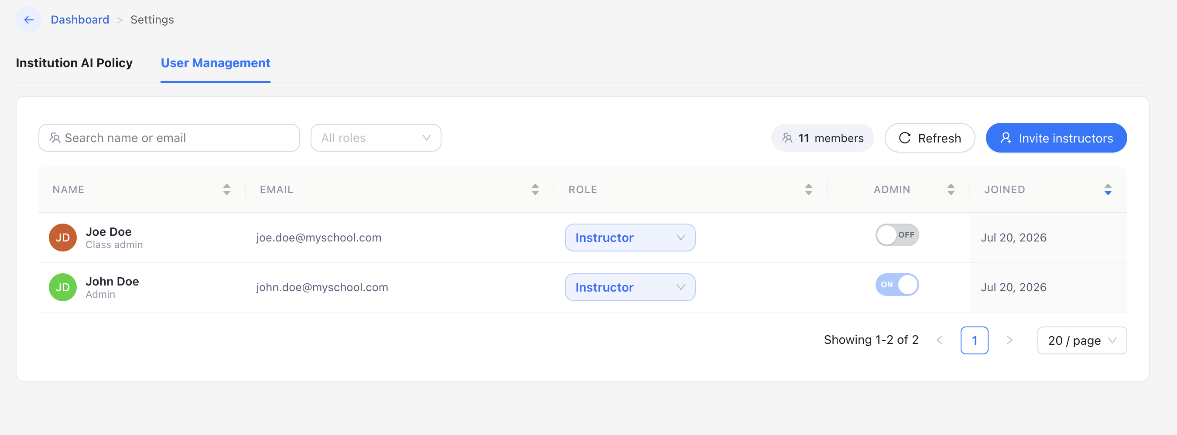Sort table by the Admin column
This screenshot has height=435, width=1177.
951,190
